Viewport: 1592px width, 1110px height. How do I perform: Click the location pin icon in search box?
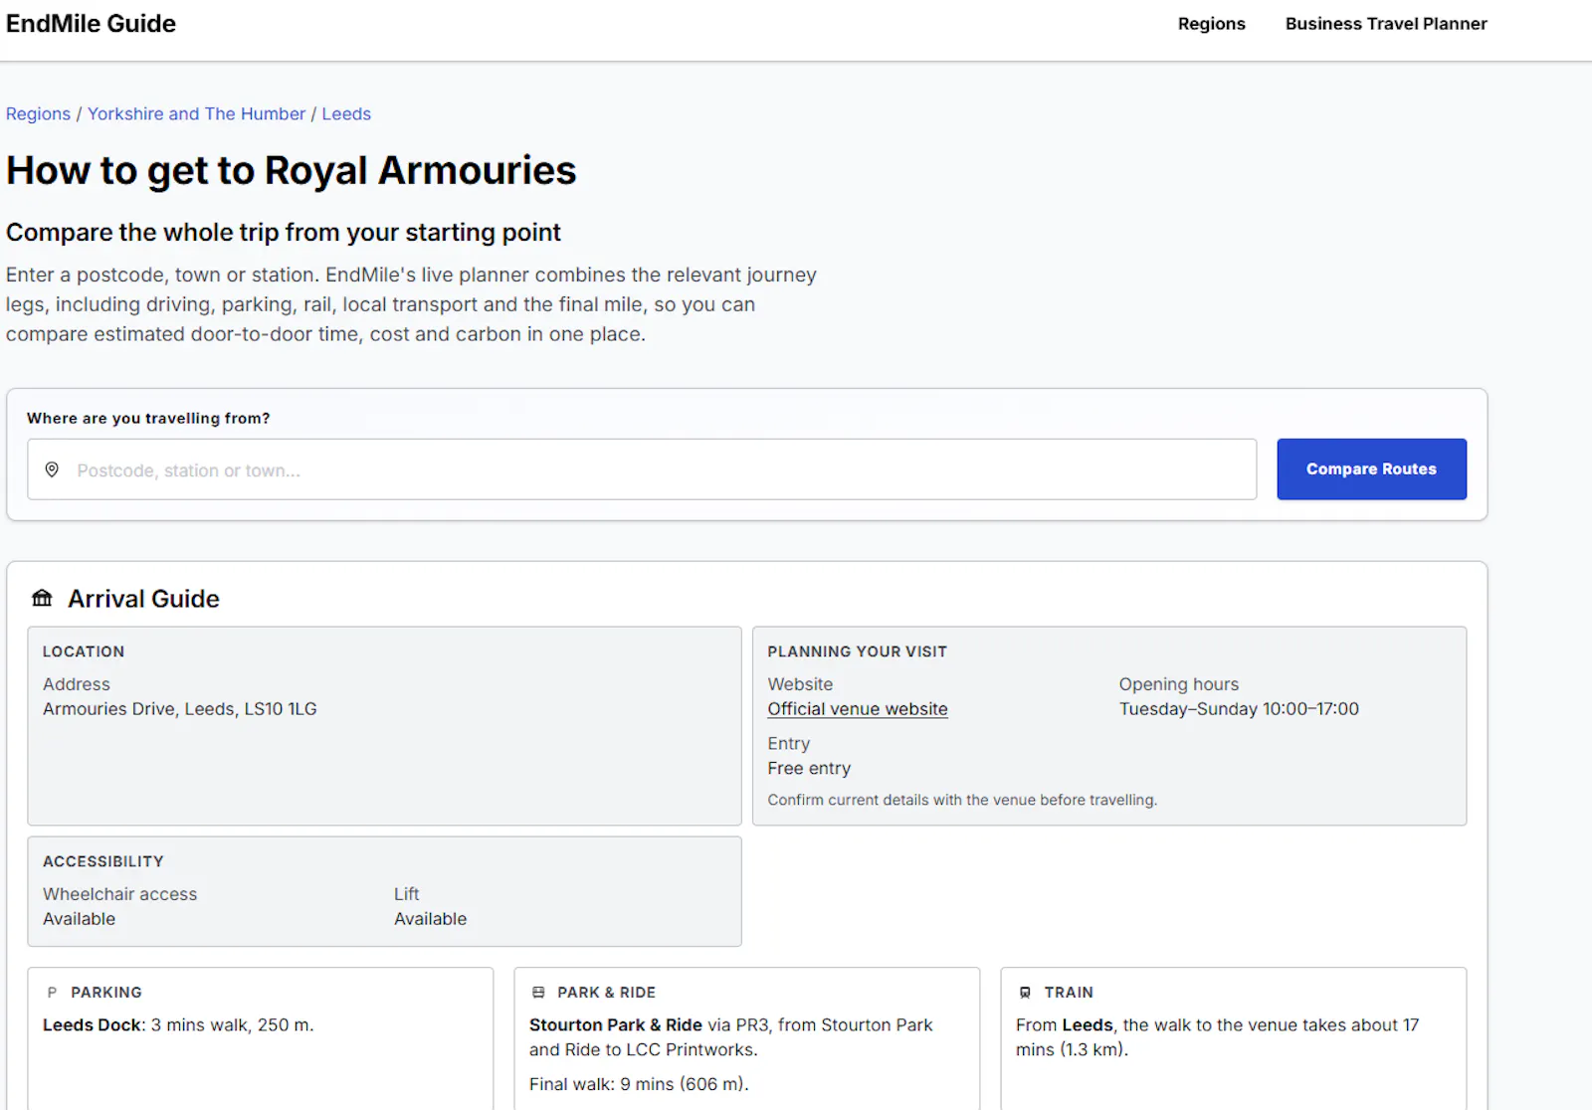tap(52, 469)
